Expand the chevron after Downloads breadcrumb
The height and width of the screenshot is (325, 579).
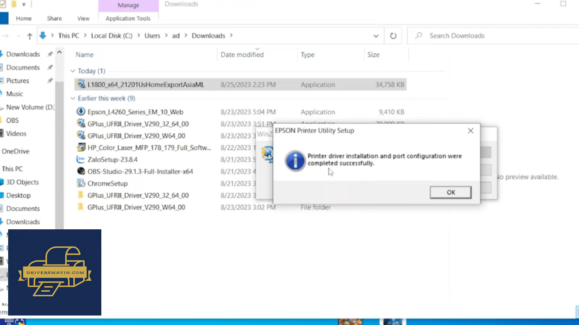point(231,36)
